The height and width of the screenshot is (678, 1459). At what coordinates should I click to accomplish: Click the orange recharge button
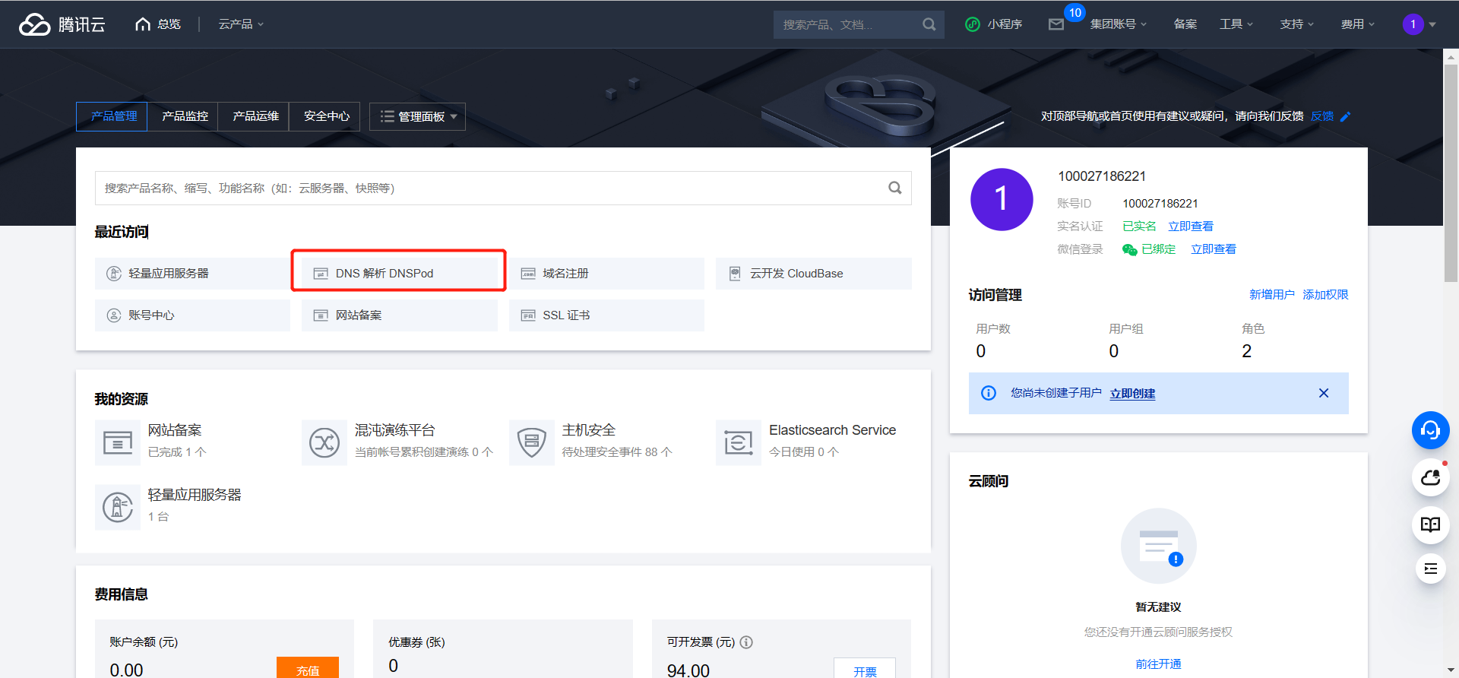coord(307,669)
